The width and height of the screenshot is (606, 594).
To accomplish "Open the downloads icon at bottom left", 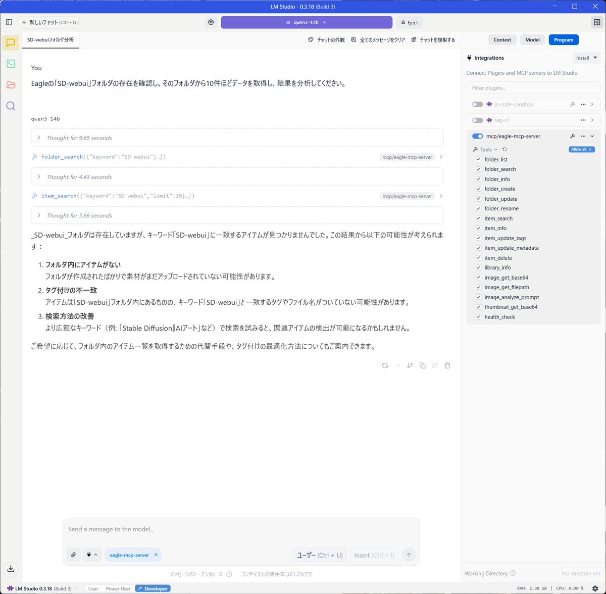I will [x=11, y=569].
